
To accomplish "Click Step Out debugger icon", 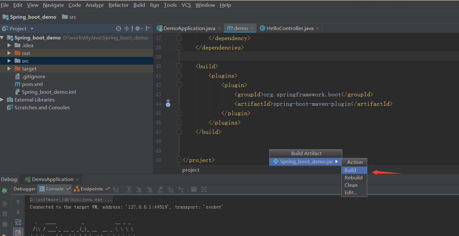I will 160,189.
